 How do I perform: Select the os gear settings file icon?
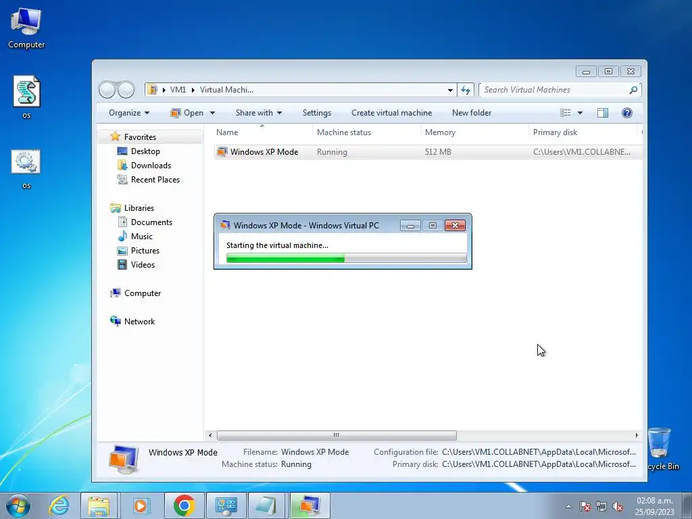click(26, 168)
